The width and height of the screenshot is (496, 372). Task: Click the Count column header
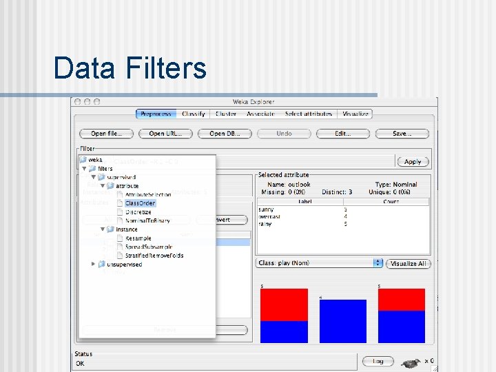coord(386,202)
